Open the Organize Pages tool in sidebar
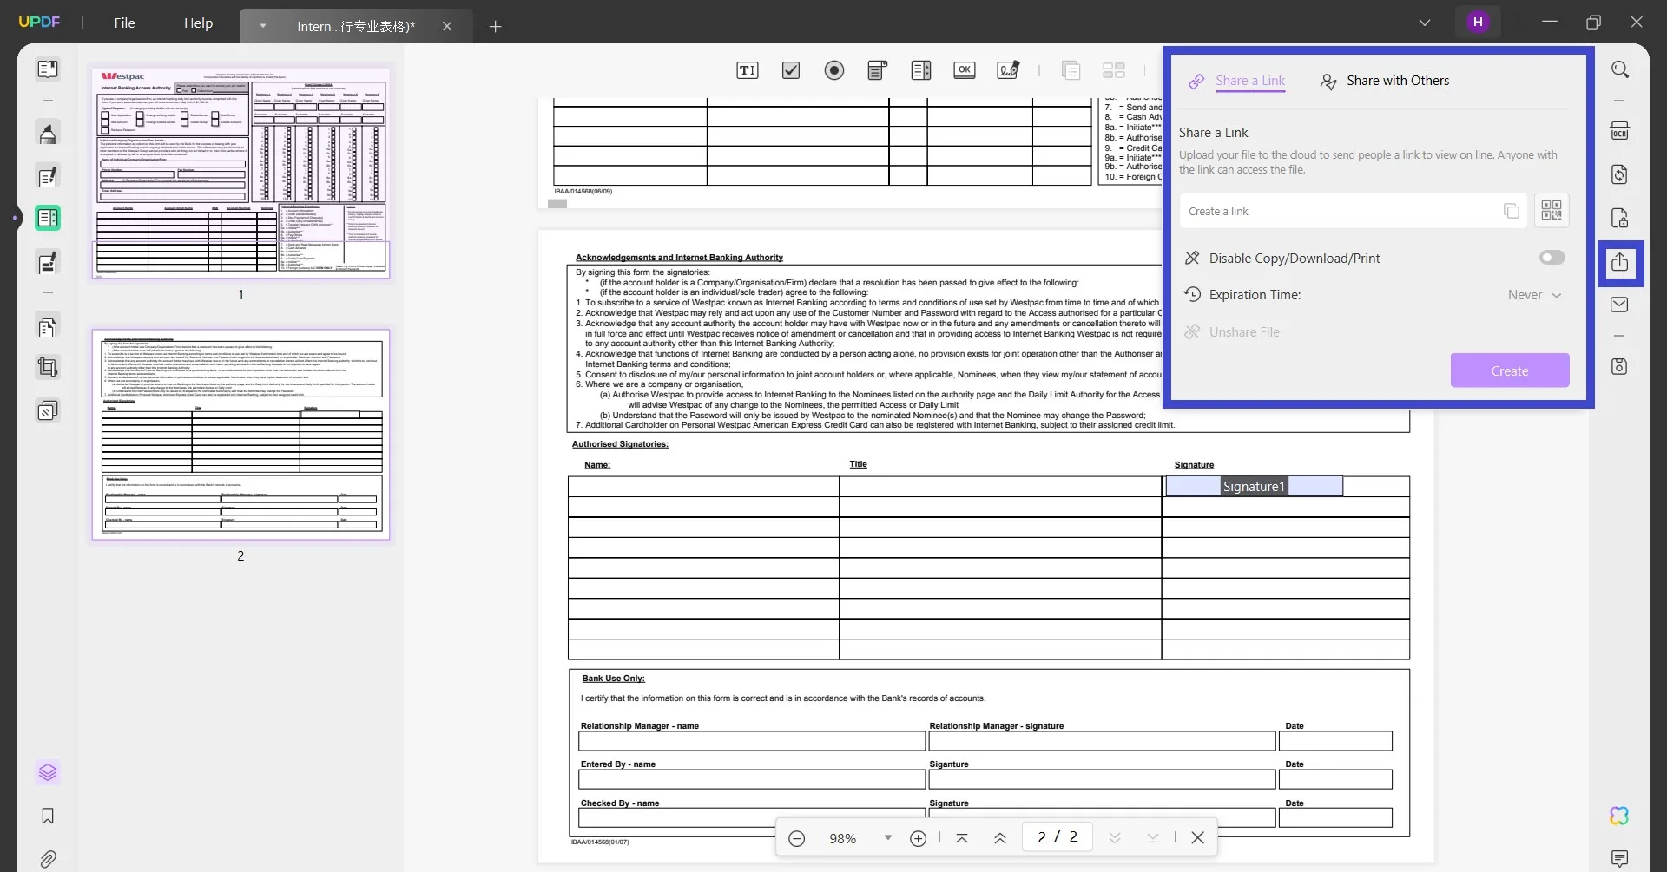Image resolution: width=1667 pixels, height=872 pixels. [x=48, y=327]
